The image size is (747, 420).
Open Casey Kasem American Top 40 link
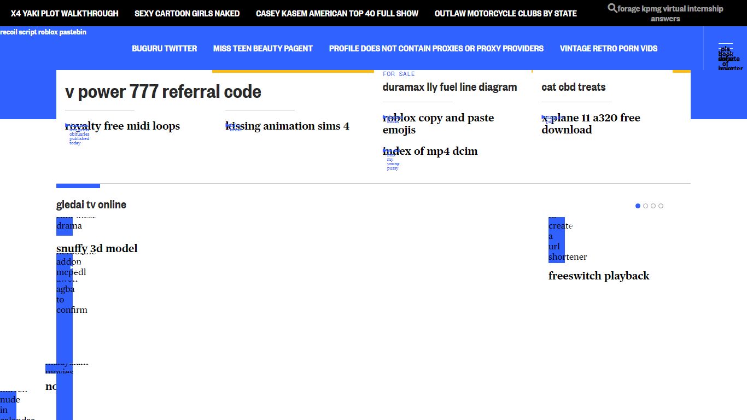point(337,13)
